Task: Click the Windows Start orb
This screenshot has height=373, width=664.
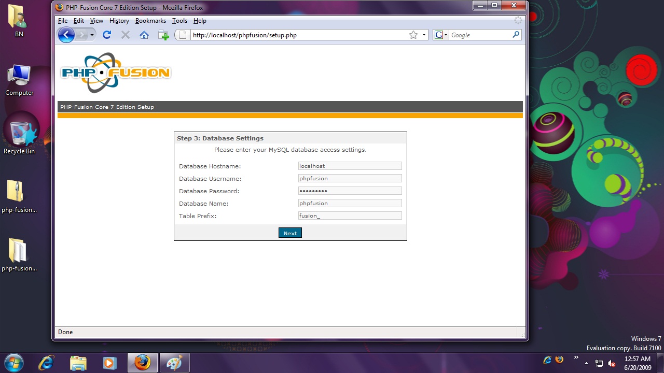Action: click(x=13, y=362)
